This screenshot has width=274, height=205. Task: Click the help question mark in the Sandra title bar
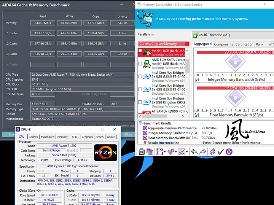(264, 5)
